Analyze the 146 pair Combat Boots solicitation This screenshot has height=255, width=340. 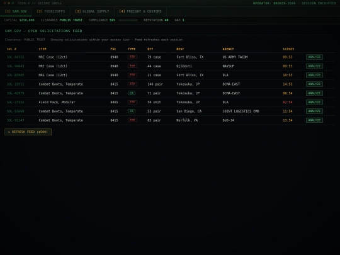click(314, 84)
